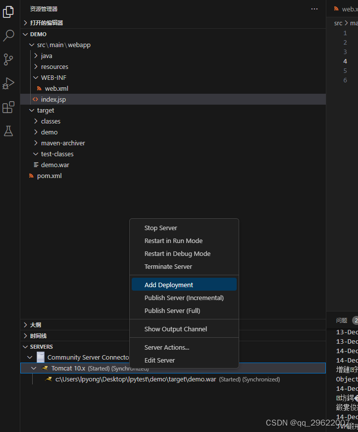This screenshot has height=432, width=358.
Task: Expand the demo folder under target
Action: pos(36,132)
